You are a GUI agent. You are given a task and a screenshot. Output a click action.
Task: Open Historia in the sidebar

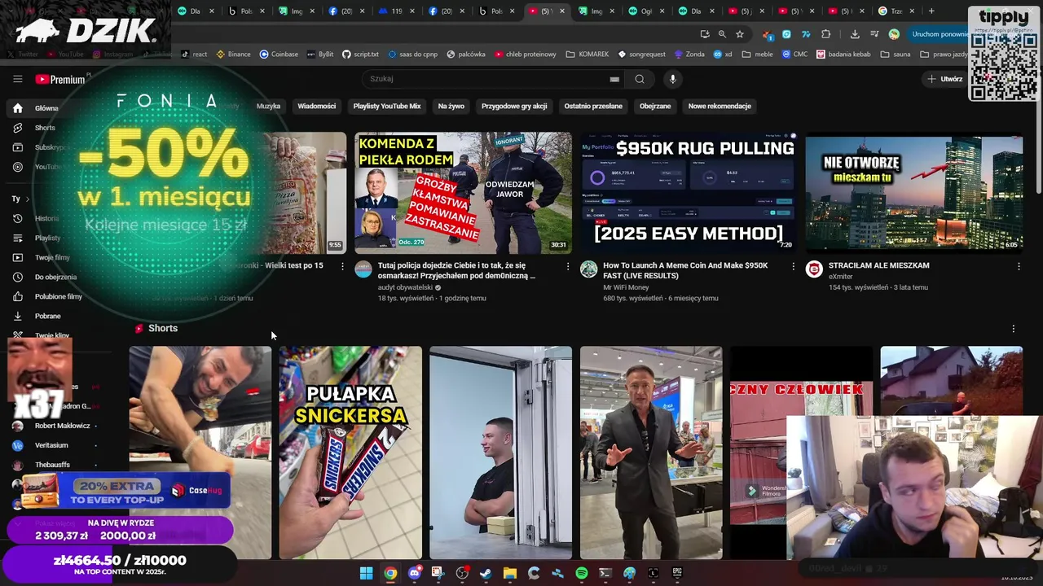click(46, 218)
